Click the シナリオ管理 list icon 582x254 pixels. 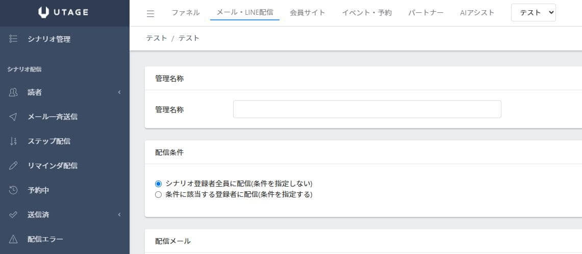coord(13,39)
